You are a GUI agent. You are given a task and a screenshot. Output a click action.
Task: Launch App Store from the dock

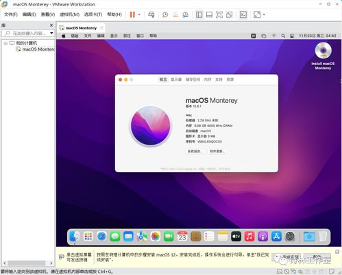(x=276, y=237)
